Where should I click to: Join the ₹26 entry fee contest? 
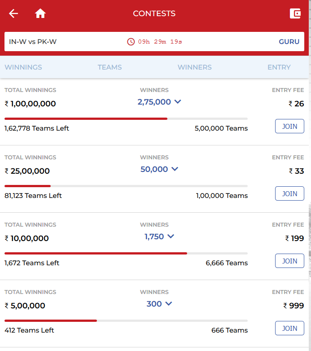(289, 126)
